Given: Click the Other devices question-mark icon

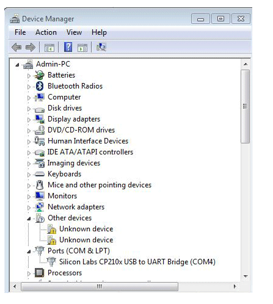Looking at the screenshot, I should (x=40, y=218).
